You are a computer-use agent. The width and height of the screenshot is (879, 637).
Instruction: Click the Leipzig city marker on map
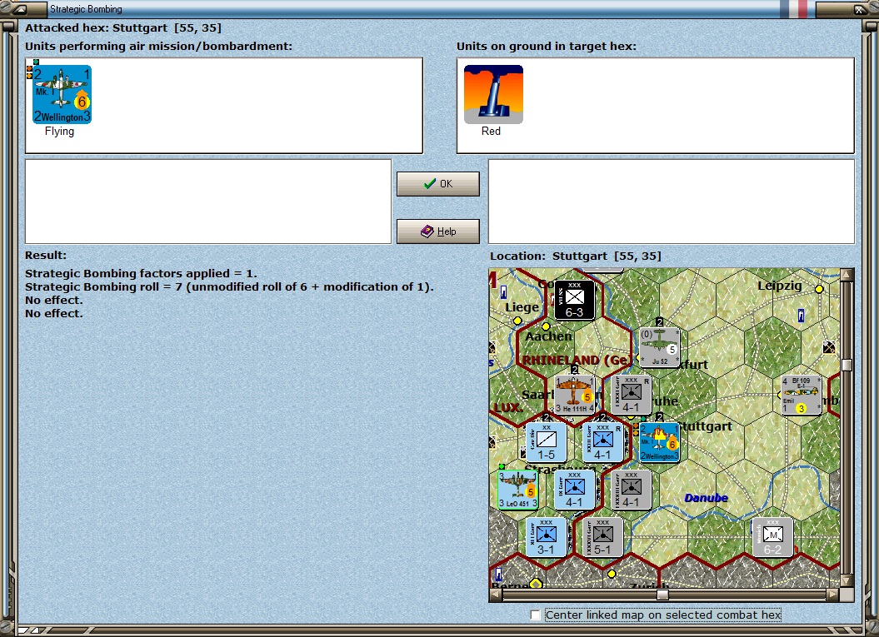pyautogui.click(x=819, y=289)
